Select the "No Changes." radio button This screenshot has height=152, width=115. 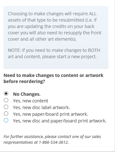pyautogui.click(x=6, y=93)
